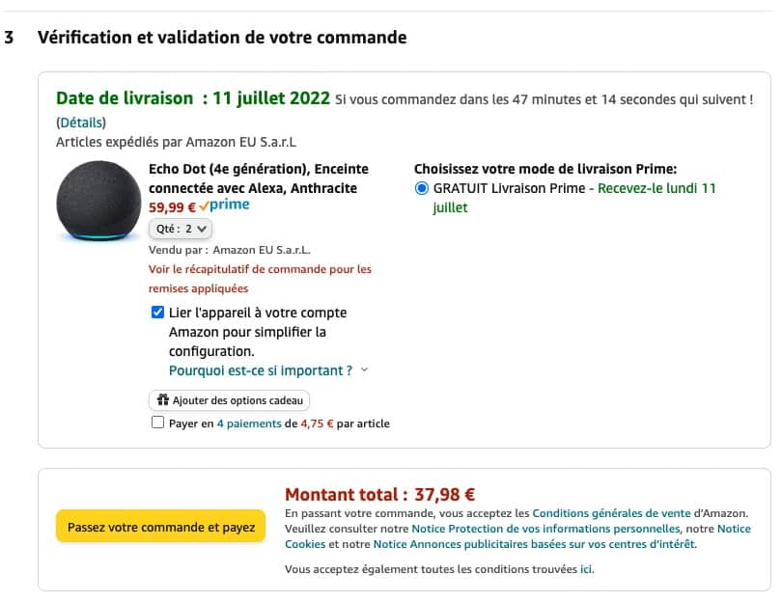This screenshot has width=782, height=601.
Task: Open 'Notice Protection de vos informations personnelles'
Action: point(545,529)
